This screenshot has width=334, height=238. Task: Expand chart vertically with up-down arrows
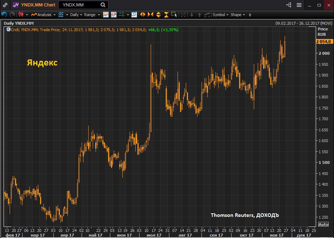[x=159, y=15]
